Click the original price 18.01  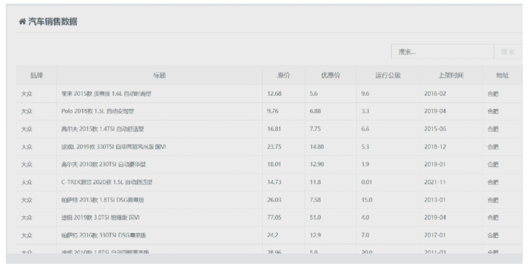[274, 164]
